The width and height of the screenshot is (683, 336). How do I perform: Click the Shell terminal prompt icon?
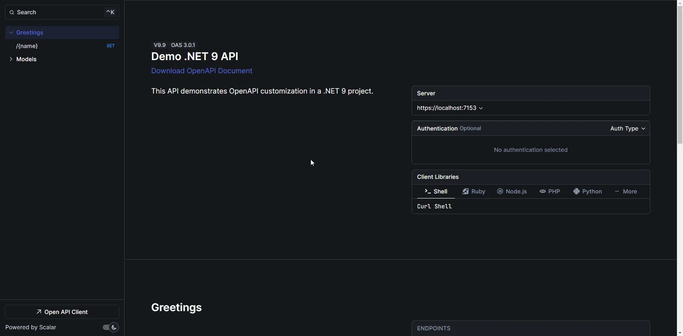pyautogui.click(x=428, y=192)
